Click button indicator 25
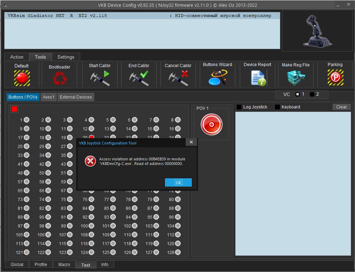This screenshot has height=272, width=355. [x=27, y=146]
